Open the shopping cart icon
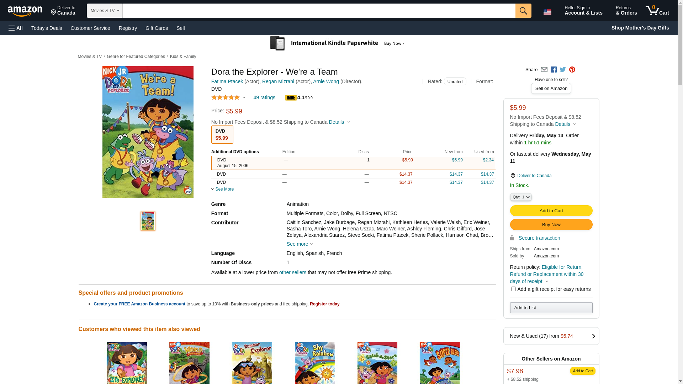Screen dimensions: 683x384 click(x=657, y=11)
